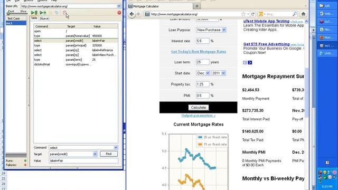Select the 'label=New Purch...' row
This screenshot has height=190, width=338.
click(76, 55)
